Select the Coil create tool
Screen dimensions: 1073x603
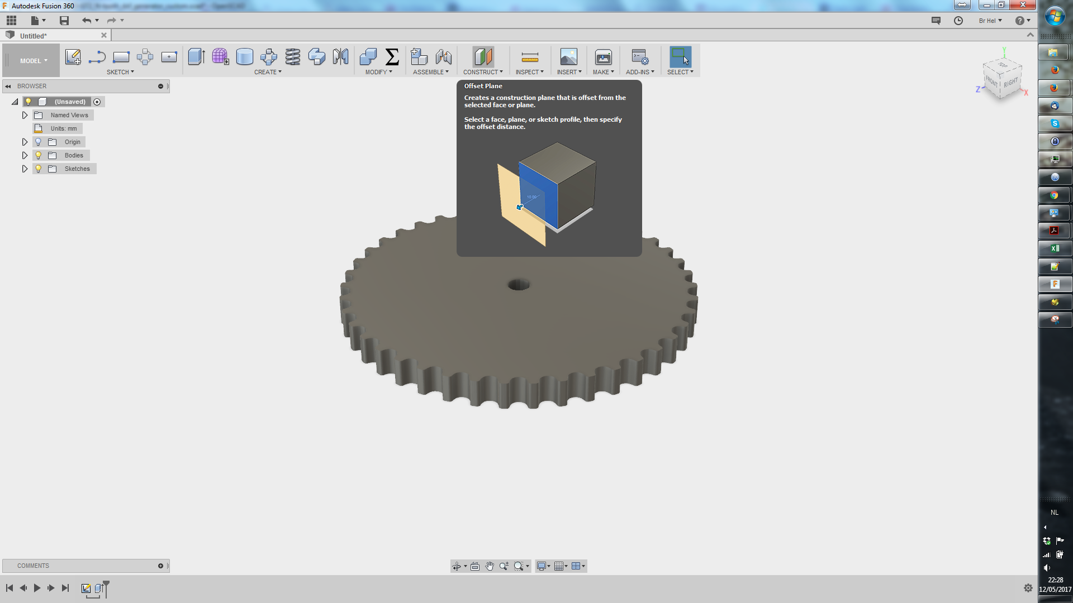click(x=293, y=57)
